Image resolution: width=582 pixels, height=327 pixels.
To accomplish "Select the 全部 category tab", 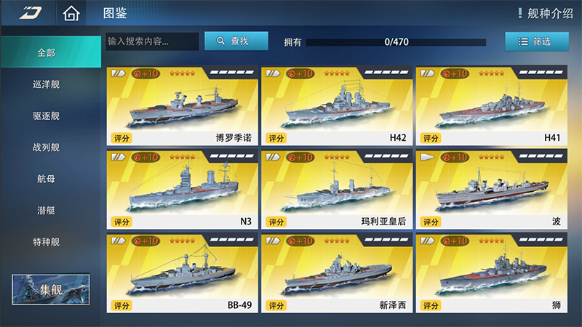I will [51, 52].
